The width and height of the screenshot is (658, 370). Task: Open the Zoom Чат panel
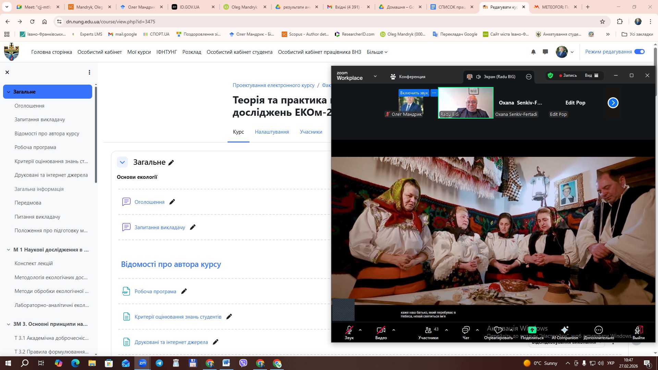465,330
